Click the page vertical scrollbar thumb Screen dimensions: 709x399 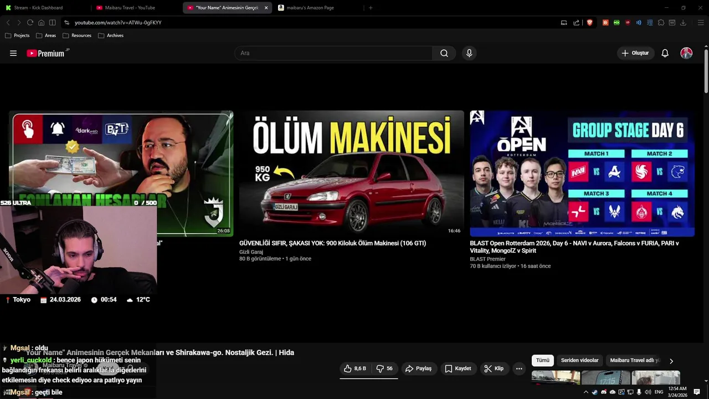tap(706, 71)
